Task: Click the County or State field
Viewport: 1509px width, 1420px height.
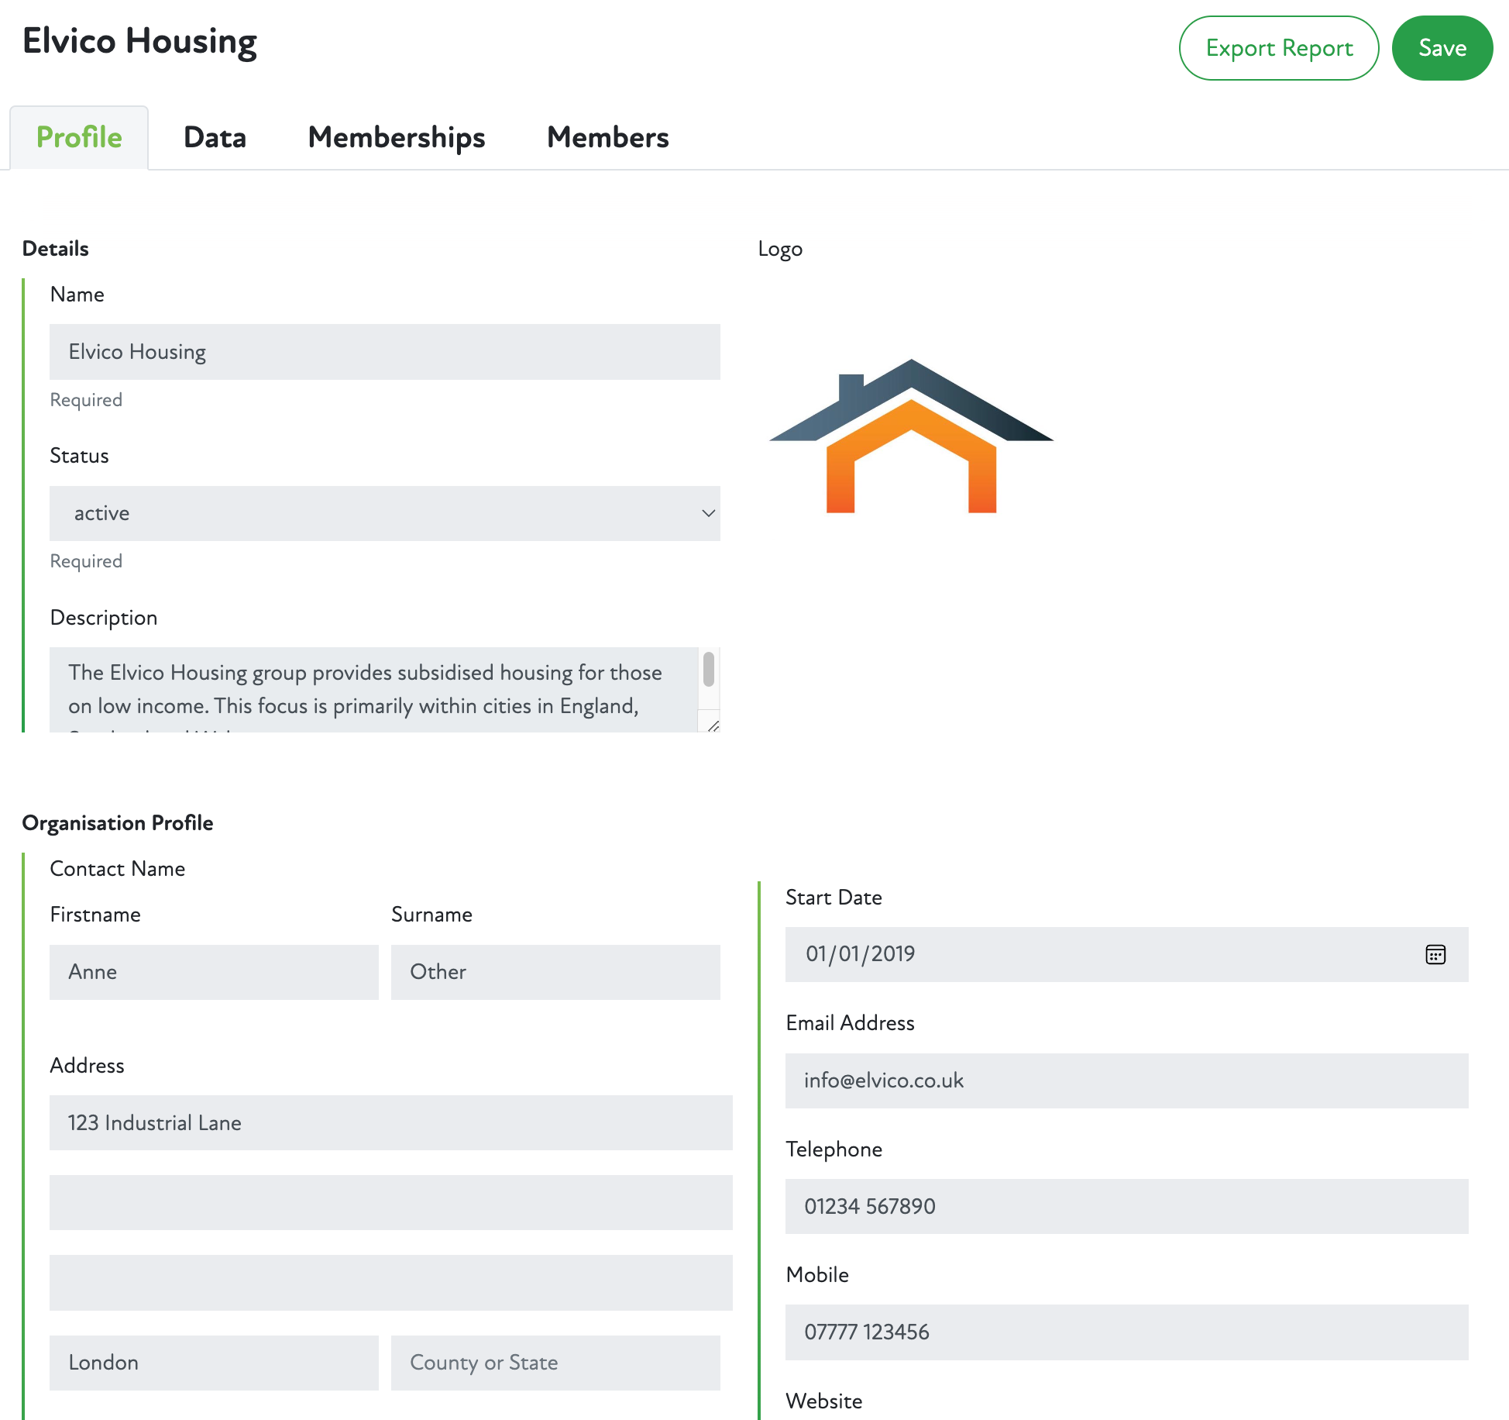Action: coord(555,1363)
